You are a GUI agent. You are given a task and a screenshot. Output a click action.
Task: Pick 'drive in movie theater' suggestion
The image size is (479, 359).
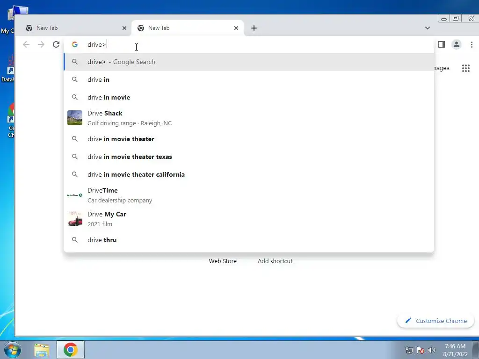point(249,139)
